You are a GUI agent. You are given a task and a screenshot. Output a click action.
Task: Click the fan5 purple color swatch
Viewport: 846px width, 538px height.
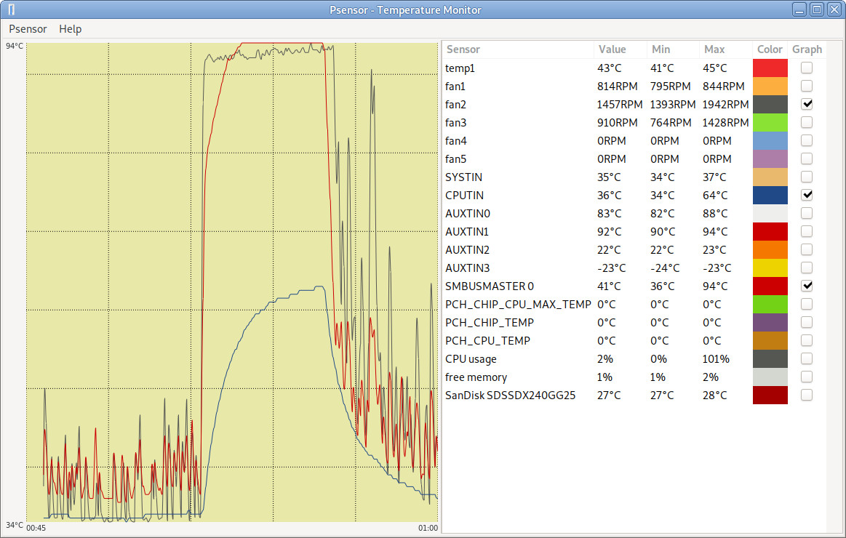(770, 159)
